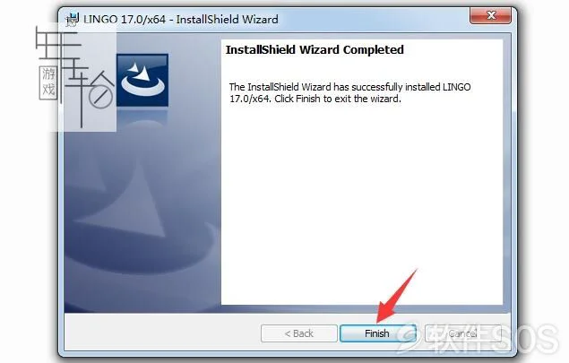Click the circled slash symbol in watermark
This screenshot has width=569, height=363.
click(100, 97)
